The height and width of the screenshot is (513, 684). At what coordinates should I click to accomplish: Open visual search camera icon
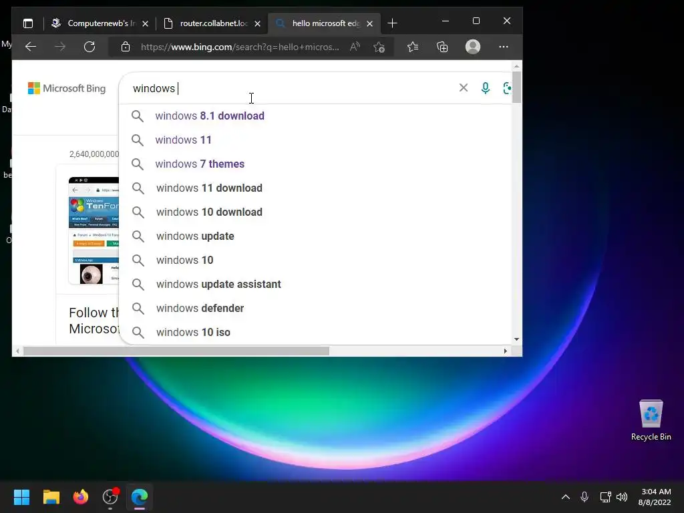pyautogui.click(x=508, y=88)
